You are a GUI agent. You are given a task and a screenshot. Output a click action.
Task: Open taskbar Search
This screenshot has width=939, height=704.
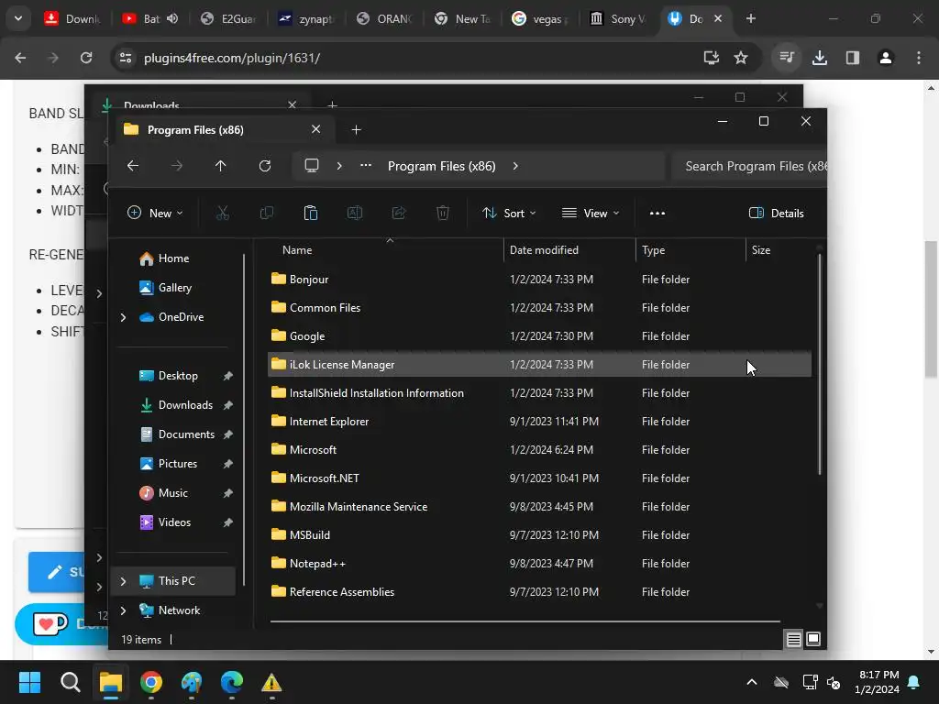click(70, 682)
